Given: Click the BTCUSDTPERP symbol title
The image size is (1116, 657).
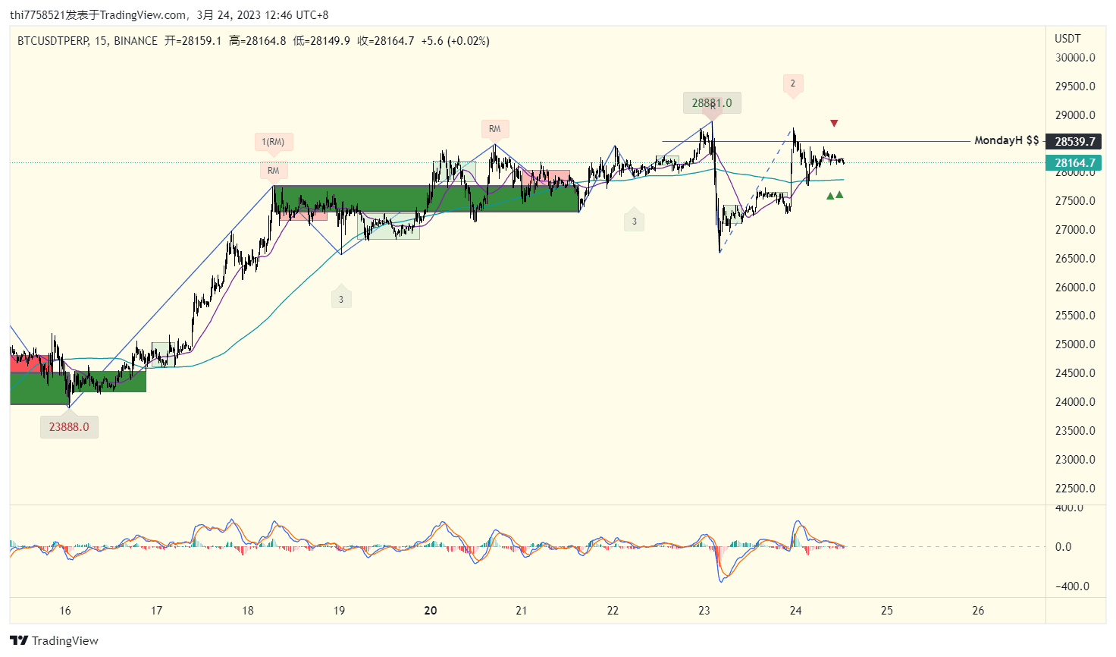Looking at the screenshot, I should [52, 41].
